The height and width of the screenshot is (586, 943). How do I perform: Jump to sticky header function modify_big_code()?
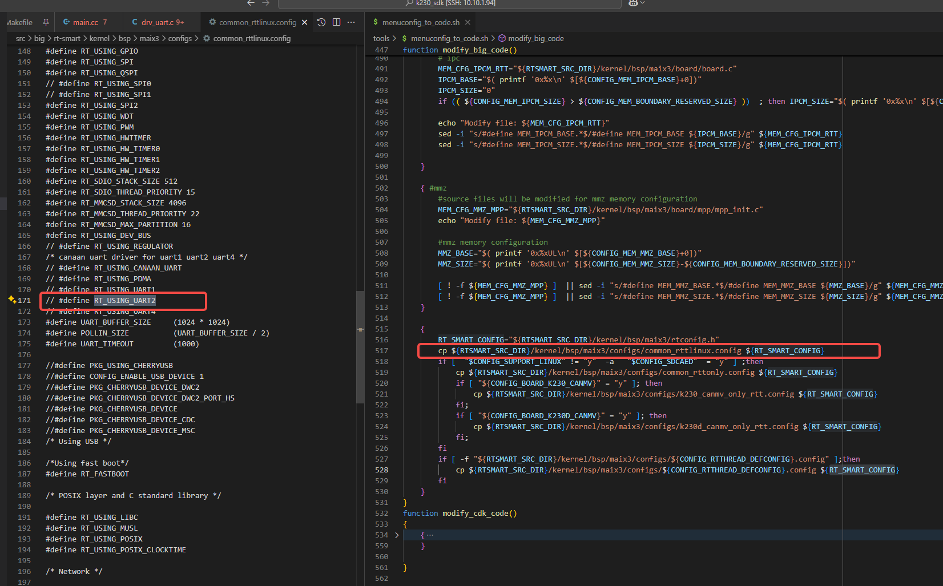[x=460, y=50]
